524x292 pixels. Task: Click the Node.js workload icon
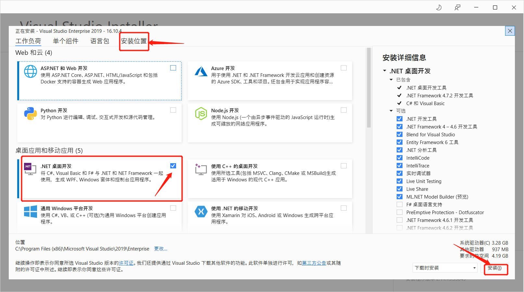click(201, 114)
